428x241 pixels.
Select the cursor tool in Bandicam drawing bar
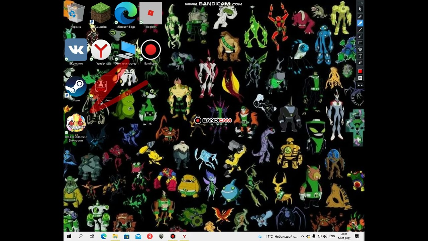(360, 9)
